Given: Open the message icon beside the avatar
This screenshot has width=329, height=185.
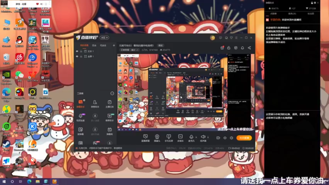Looking at the screenshot, I should coord(220,38).
